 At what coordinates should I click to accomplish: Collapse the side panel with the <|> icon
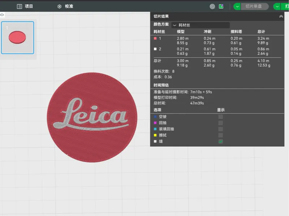pyautogui.click(x=2, y=15)
